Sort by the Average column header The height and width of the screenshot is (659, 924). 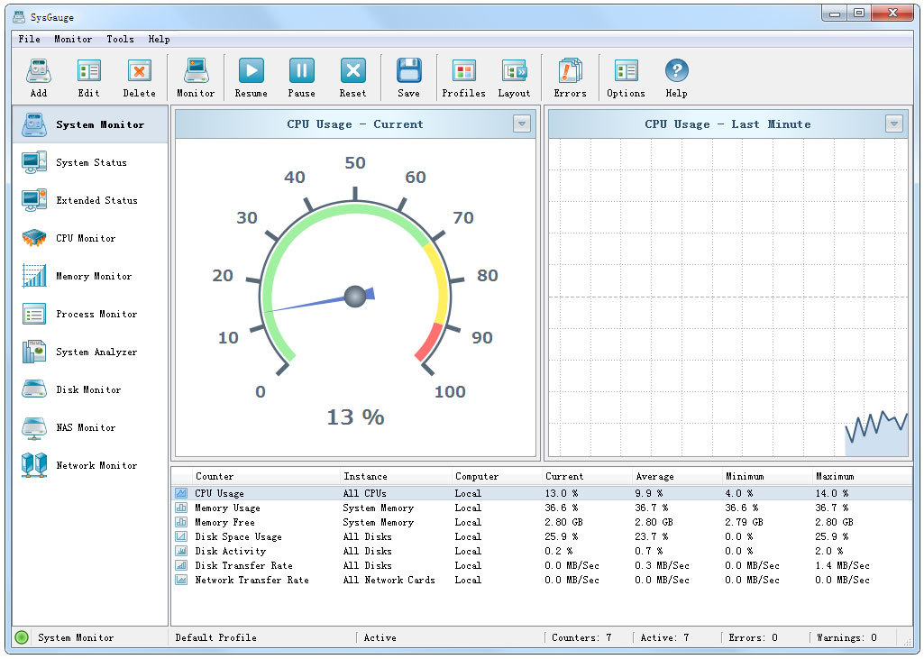click(654, 476)
